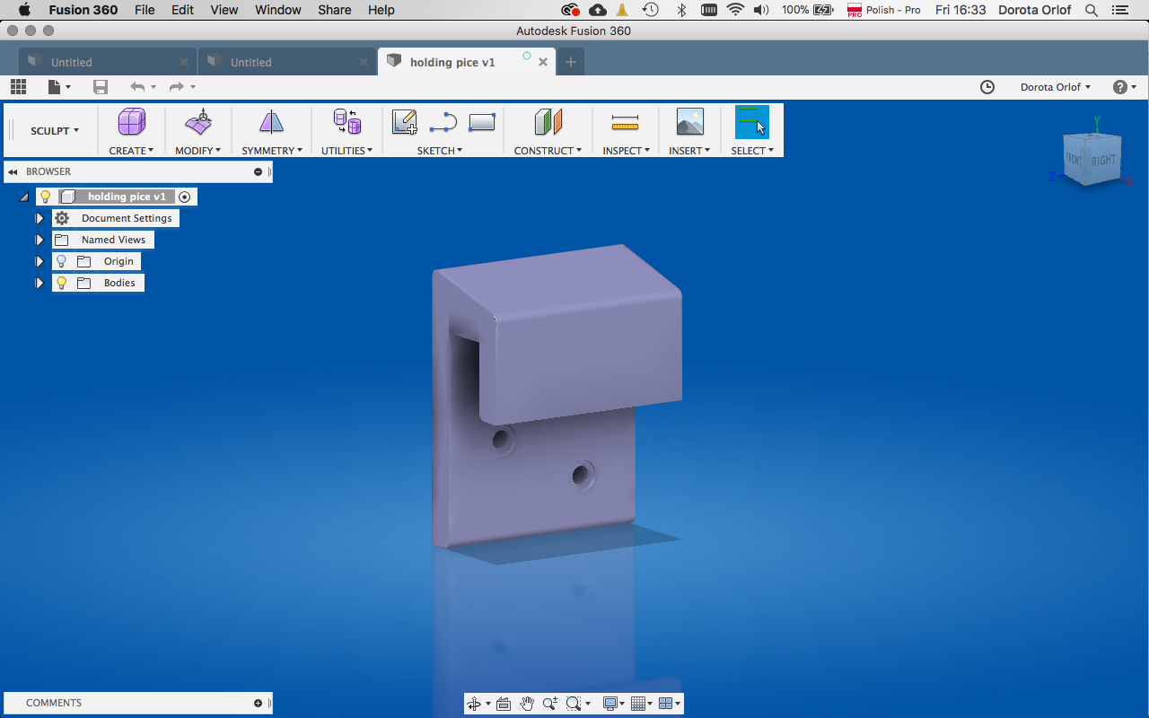This screenshot has height=718, width=1149.
Task: Add a comment with the plus icon
Action: pos(258,704)
